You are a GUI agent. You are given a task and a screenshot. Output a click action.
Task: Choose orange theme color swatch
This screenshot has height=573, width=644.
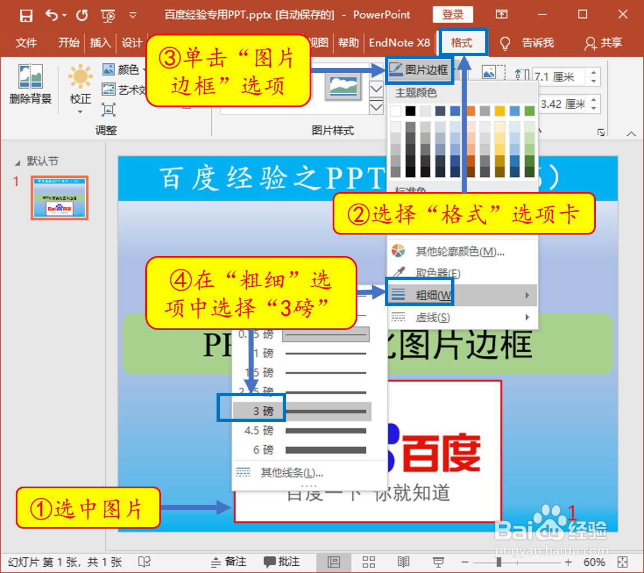point(470,111)
